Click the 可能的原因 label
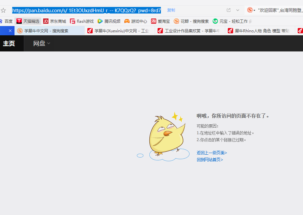The width and height of the screenshot is (303, 215). (x=207, y=126)
